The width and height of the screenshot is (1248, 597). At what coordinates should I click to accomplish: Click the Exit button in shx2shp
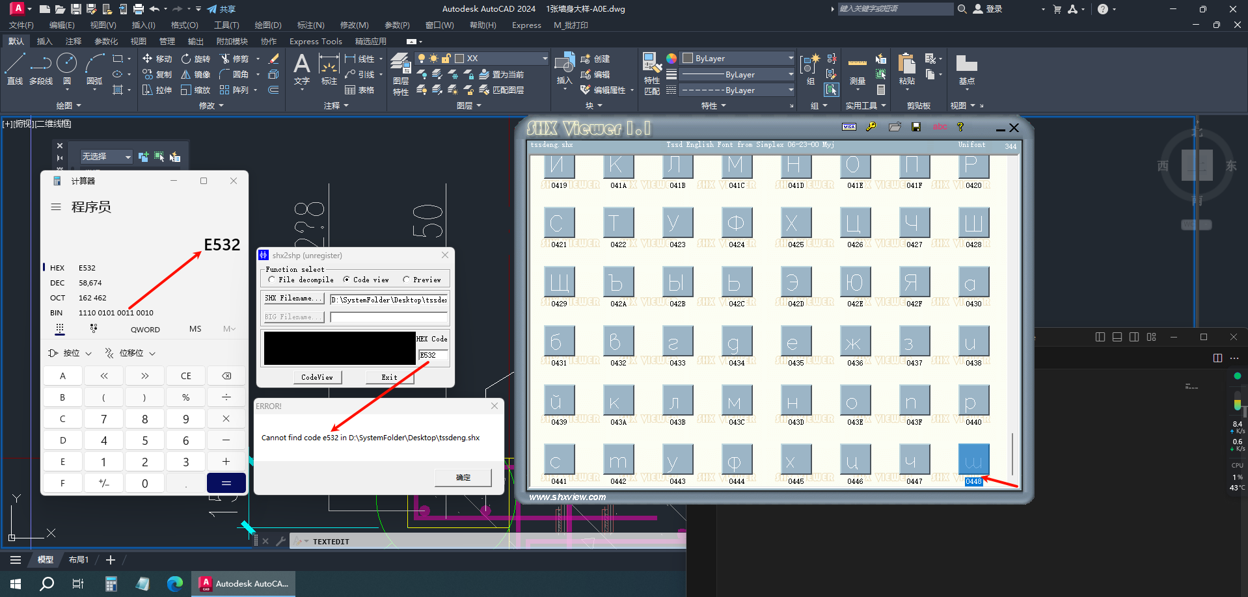(389, 377)
